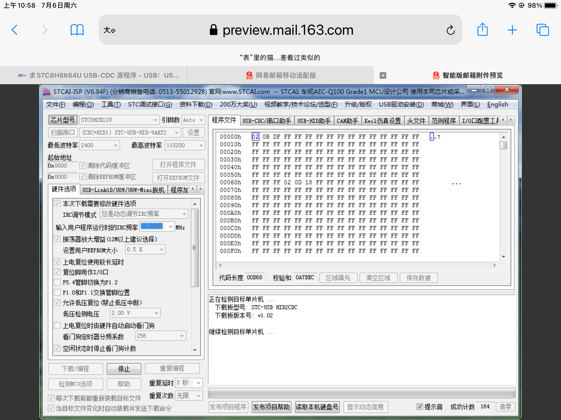The width and height of the screenshot is (561, 420).
Task: Toggle 清除代码缓冲区 checkbox
Action: click(x=82, y=165)
